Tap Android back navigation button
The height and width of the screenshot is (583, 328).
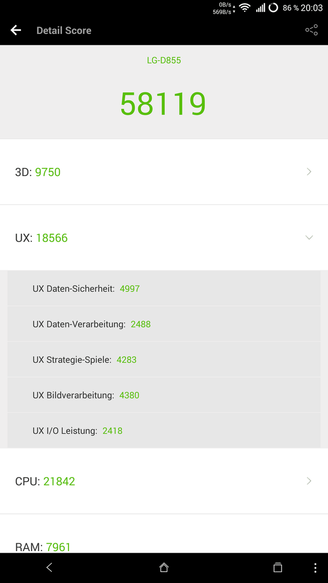[50, 567]
